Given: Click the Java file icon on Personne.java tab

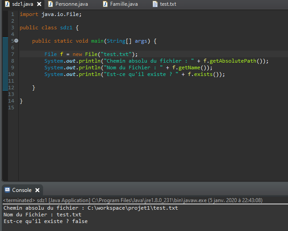Looking at the screenshot, I should point(50,4).
